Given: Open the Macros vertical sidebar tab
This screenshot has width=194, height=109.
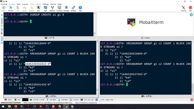Looking at the screenshot, I should click(x=2, y=38).
